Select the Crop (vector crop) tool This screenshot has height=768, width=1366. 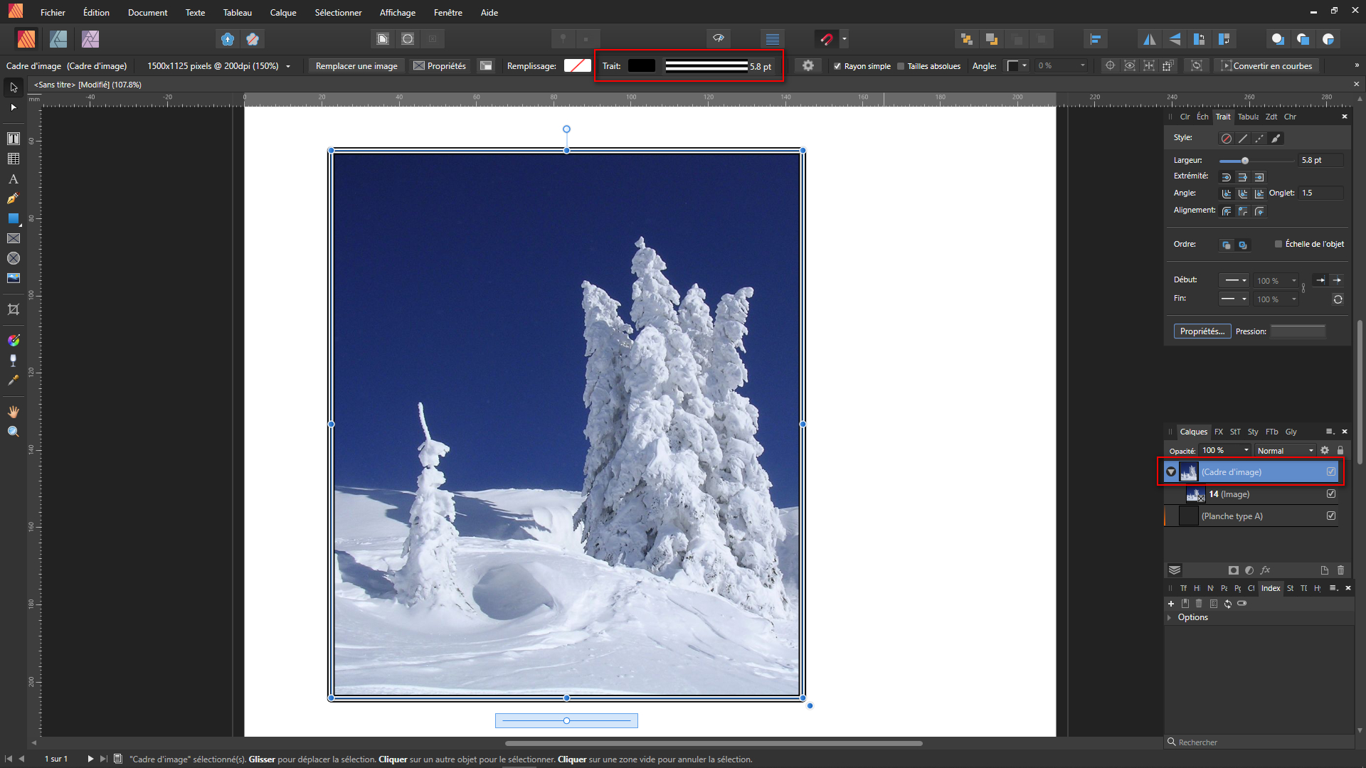[x=13, y=309]
